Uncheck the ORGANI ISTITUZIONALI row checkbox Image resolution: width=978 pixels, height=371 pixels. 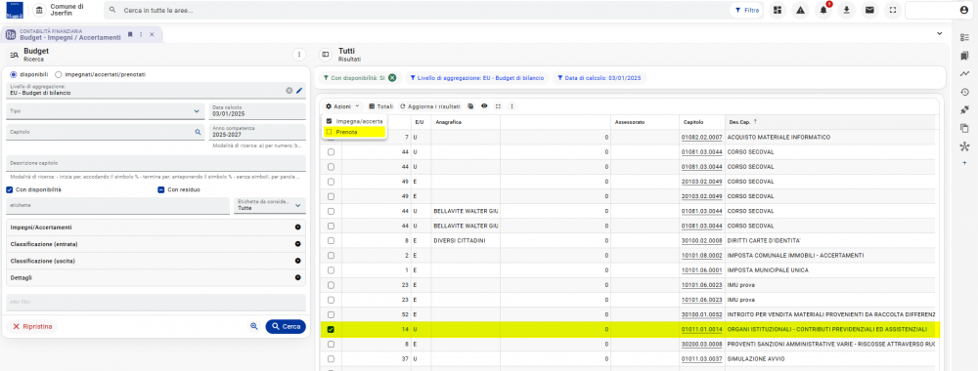331,329
